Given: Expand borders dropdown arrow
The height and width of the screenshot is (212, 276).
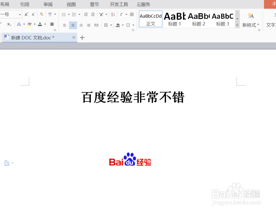Looking at the screenshot, I should coord(133,25).
